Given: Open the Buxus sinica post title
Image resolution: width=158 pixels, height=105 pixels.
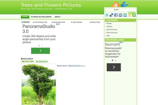Looking at the screenshot, I should 27,59.
